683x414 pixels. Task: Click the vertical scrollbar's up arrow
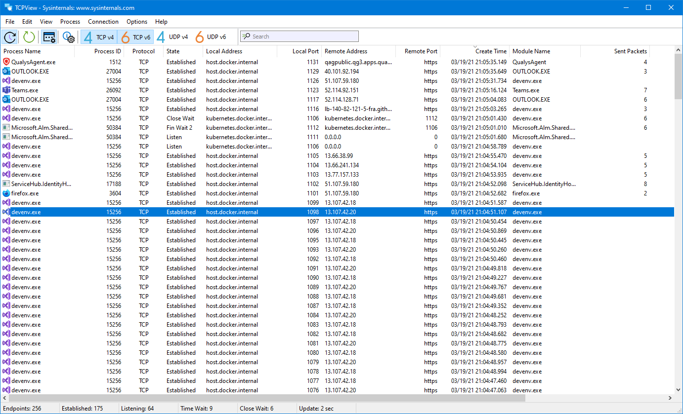(678, 49)
